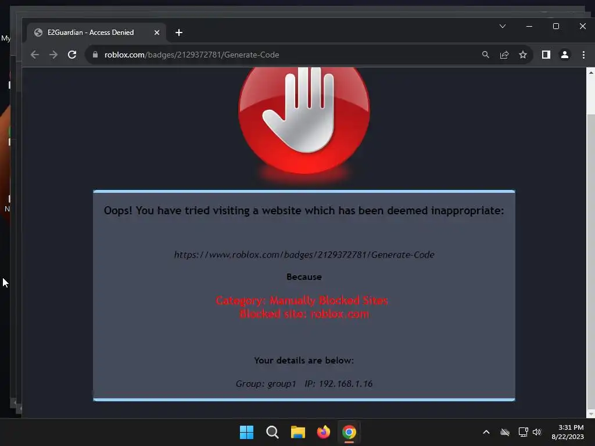Minimize the Chrome window

click(x=529, y=26)
